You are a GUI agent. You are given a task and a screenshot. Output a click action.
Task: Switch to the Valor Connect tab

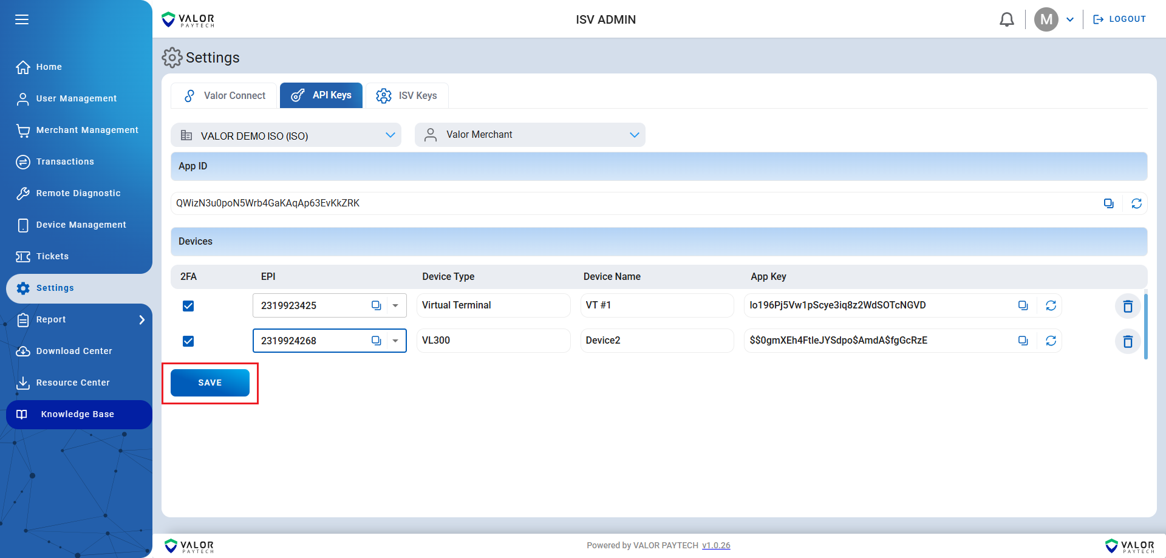pyautogui.click(x=224, y=95)
